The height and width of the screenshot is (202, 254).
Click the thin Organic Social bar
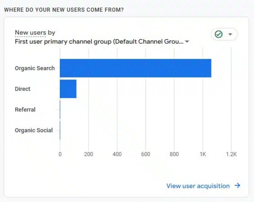click(60, 130)
